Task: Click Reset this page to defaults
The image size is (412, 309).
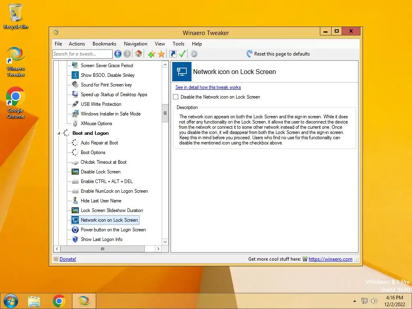Action: (x=282, y=54)
